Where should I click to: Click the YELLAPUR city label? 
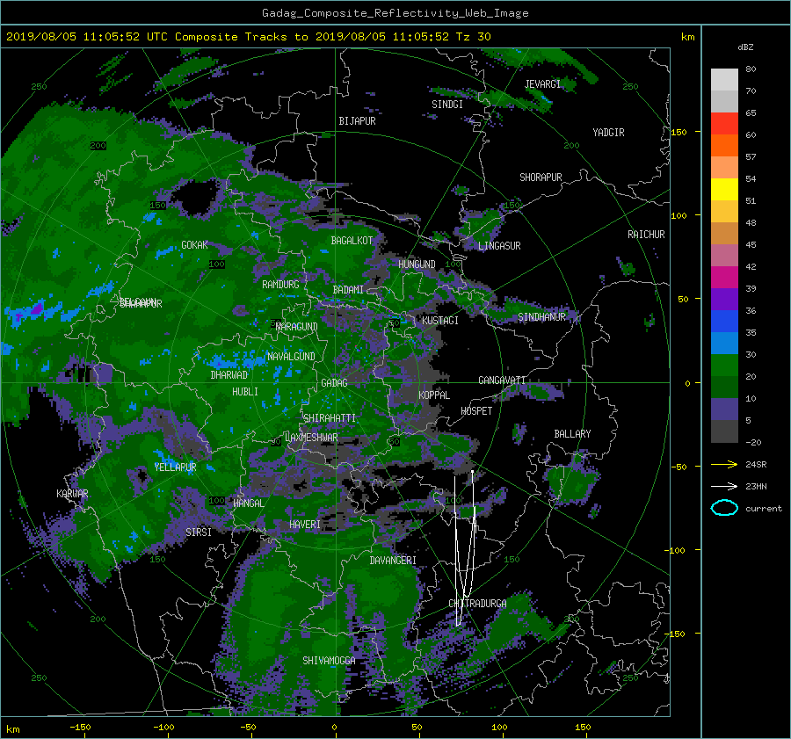(175, 467)
